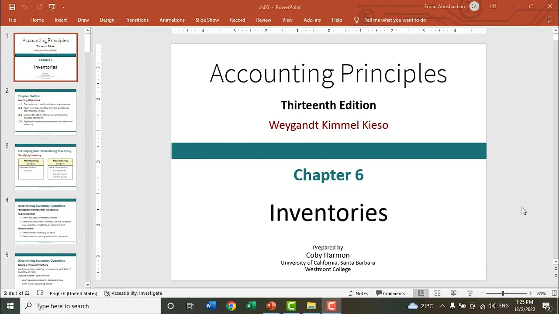This screenshot has height=314, width=559.
Task: Start the slideshow from beginning using the toolbar icon
Action: pos(52,7)
